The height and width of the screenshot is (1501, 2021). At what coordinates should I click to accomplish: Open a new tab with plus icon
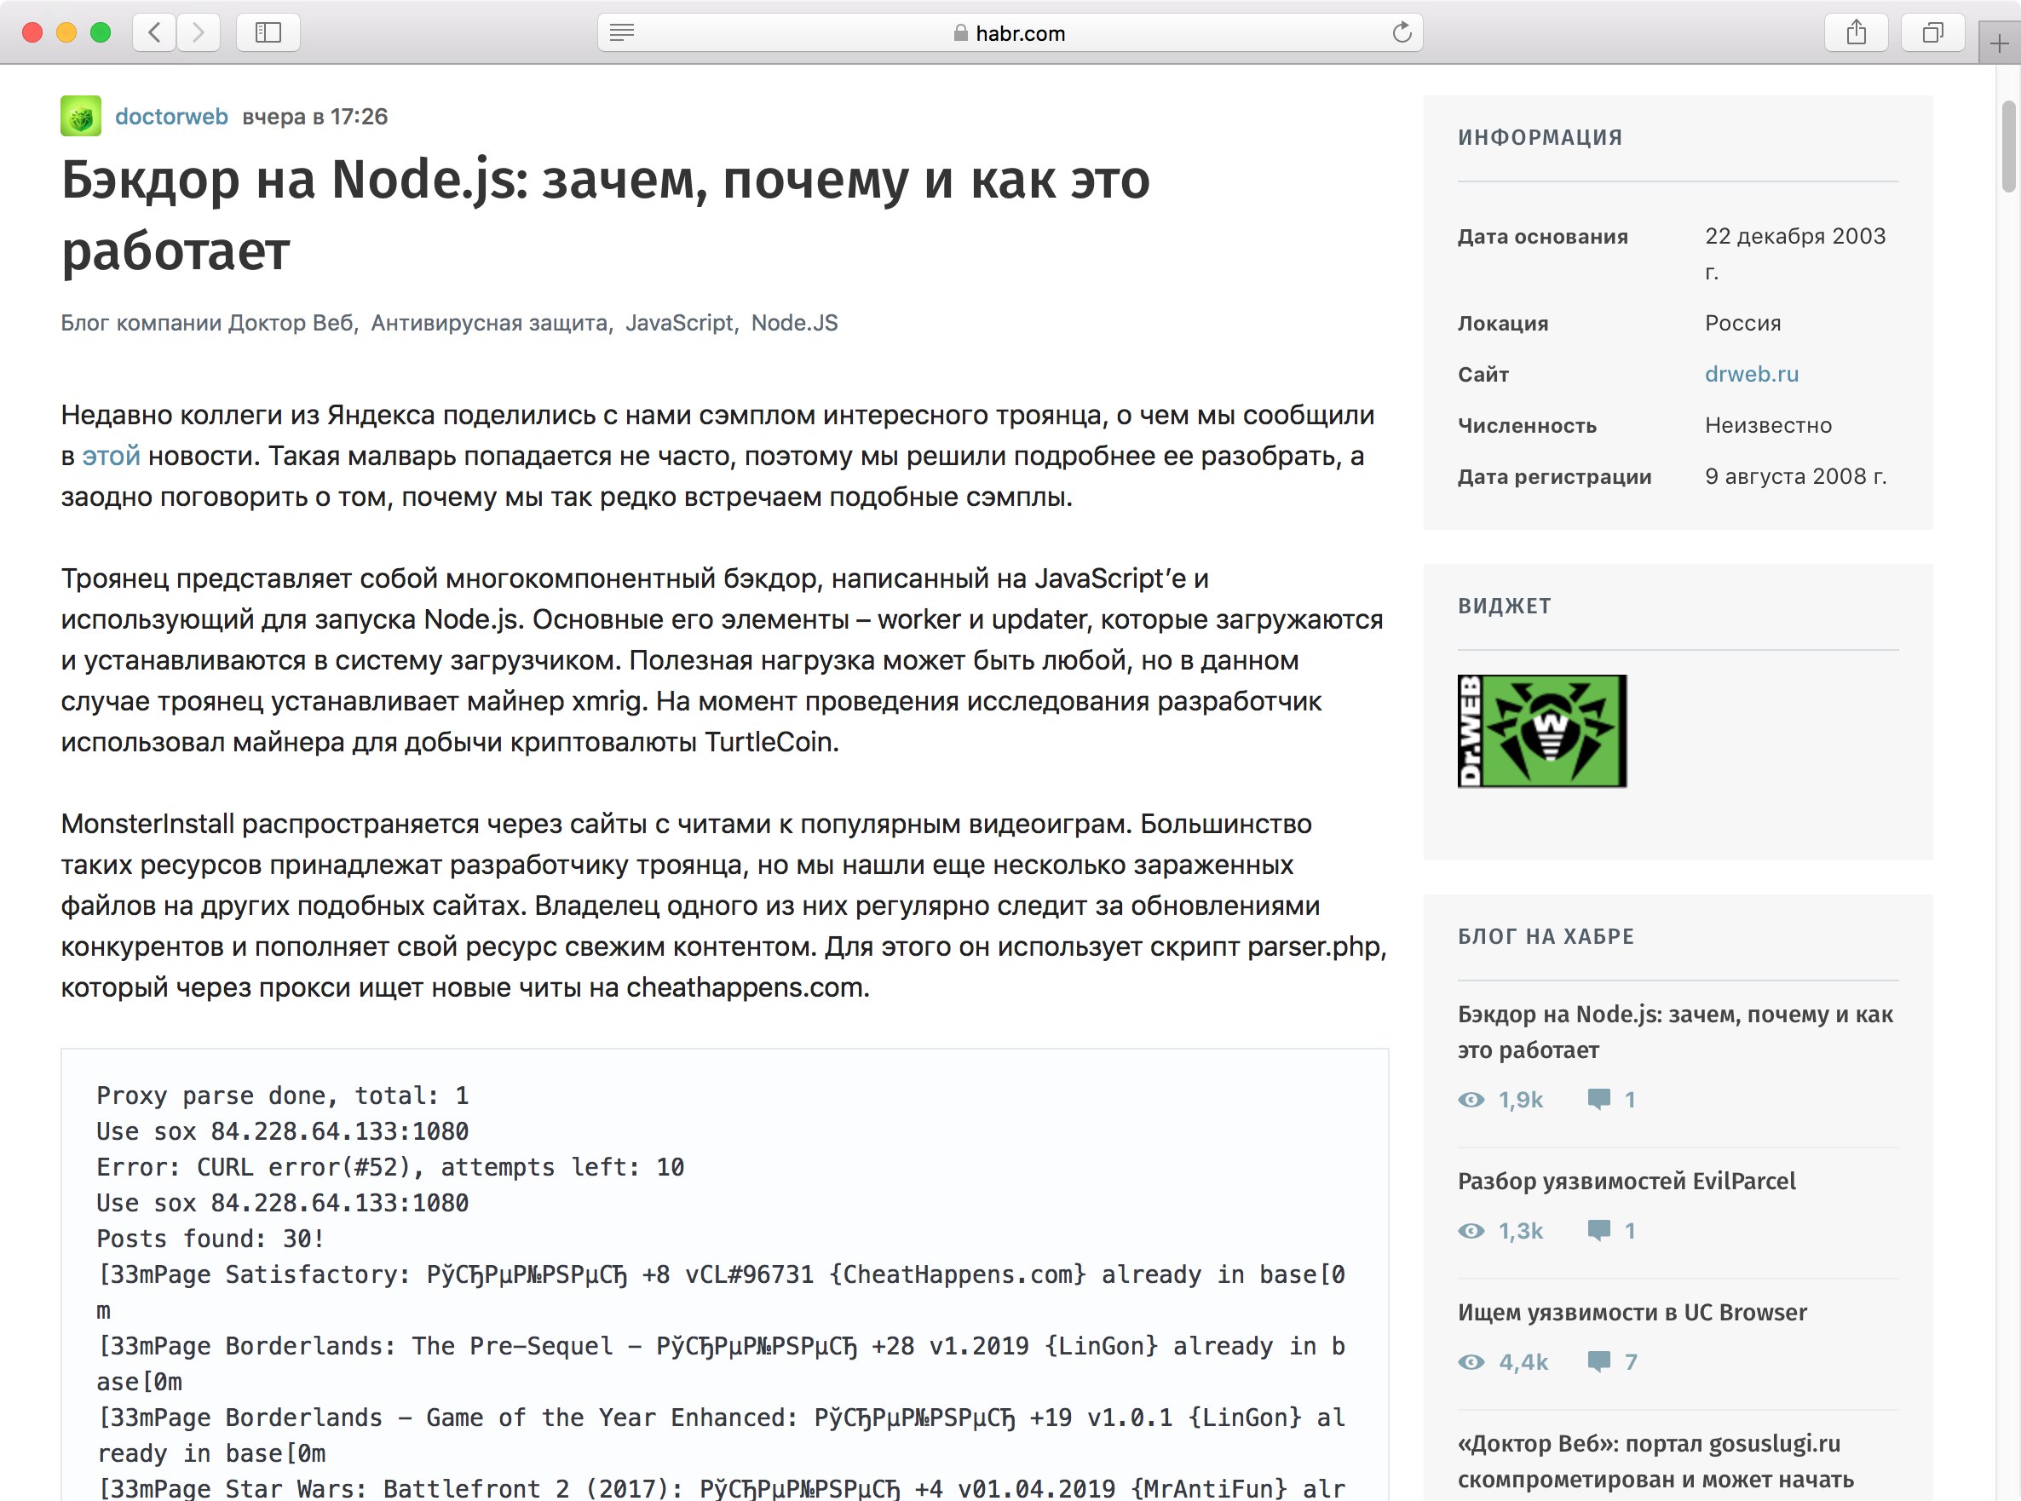pos(1998,43)
